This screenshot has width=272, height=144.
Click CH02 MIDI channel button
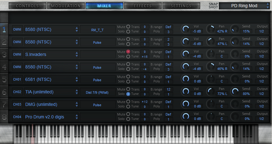point(17,92)
